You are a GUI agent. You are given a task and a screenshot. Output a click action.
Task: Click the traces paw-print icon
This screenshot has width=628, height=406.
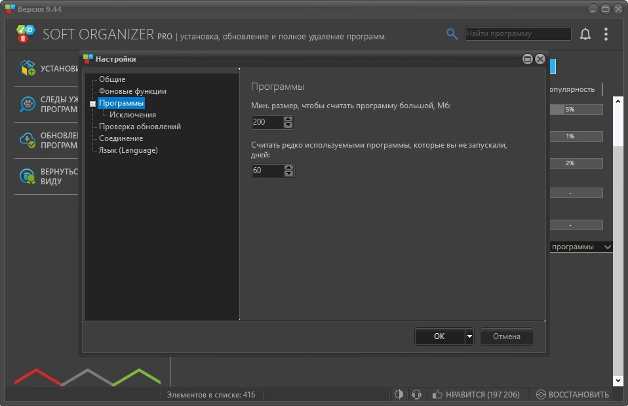28,104
